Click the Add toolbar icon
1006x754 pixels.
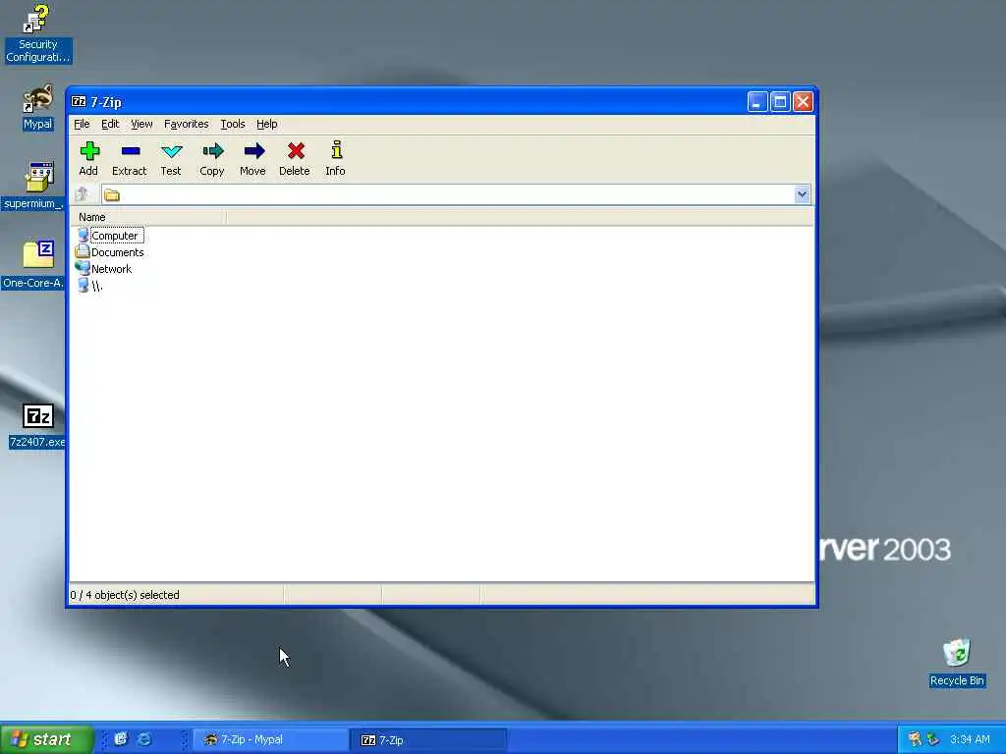click(x=89, y=151)
